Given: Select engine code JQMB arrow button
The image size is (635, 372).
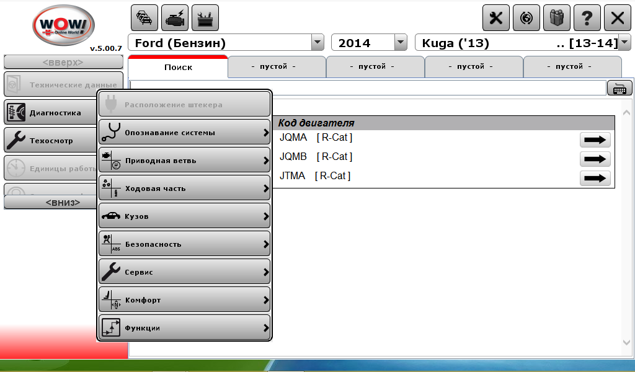Looking at the screenshot, I should click(x=595, y=159).
